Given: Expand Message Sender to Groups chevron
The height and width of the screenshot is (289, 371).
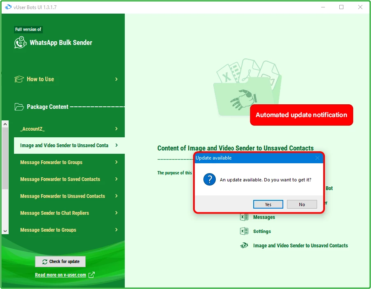Looking at the screenshot, I should 116,230.
